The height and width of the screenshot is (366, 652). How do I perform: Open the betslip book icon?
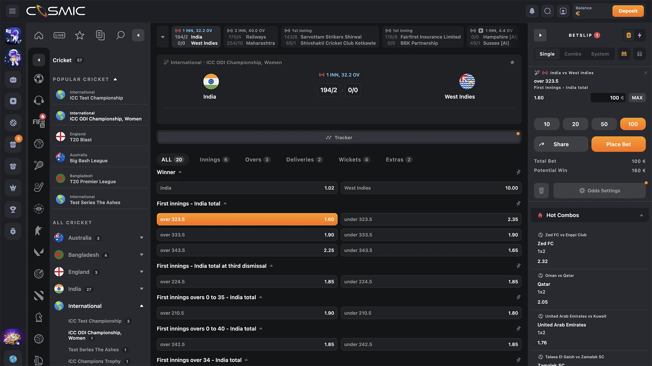click(x=624, y=54)
